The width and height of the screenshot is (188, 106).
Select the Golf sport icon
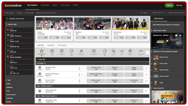pos(121,51)
